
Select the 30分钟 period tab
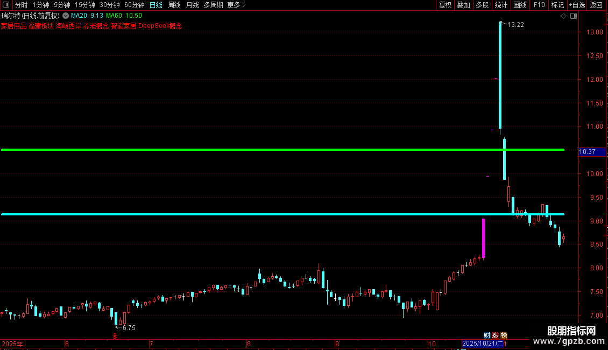pyautogui.click(x=110, y=5)
